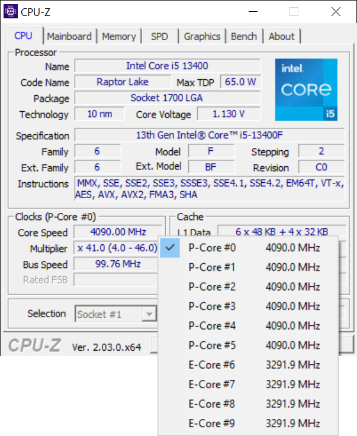Select the SPD tab

pos(159,37)
